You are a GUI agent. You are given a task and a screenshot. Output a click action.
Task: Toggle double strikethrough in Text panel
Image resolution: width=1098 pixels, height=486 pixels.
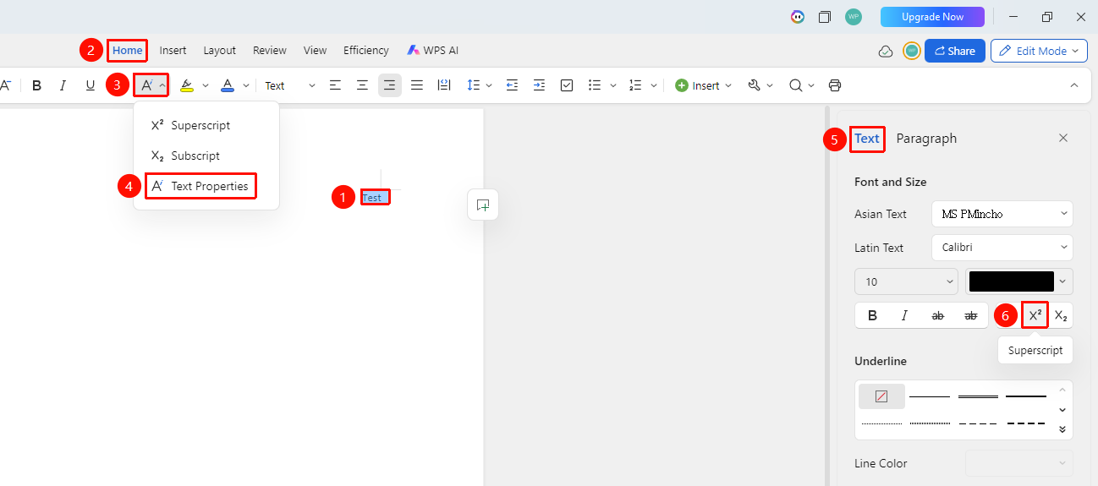coord(970,315)
